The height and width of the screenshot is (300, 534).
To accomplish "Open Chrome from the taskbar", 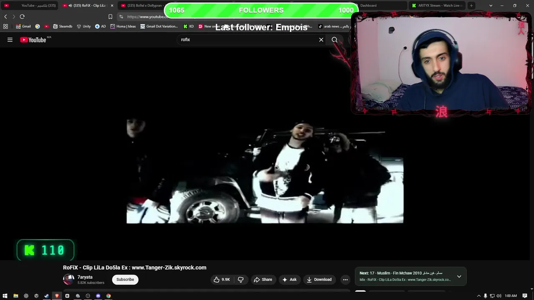I will [x=108, y=296].
